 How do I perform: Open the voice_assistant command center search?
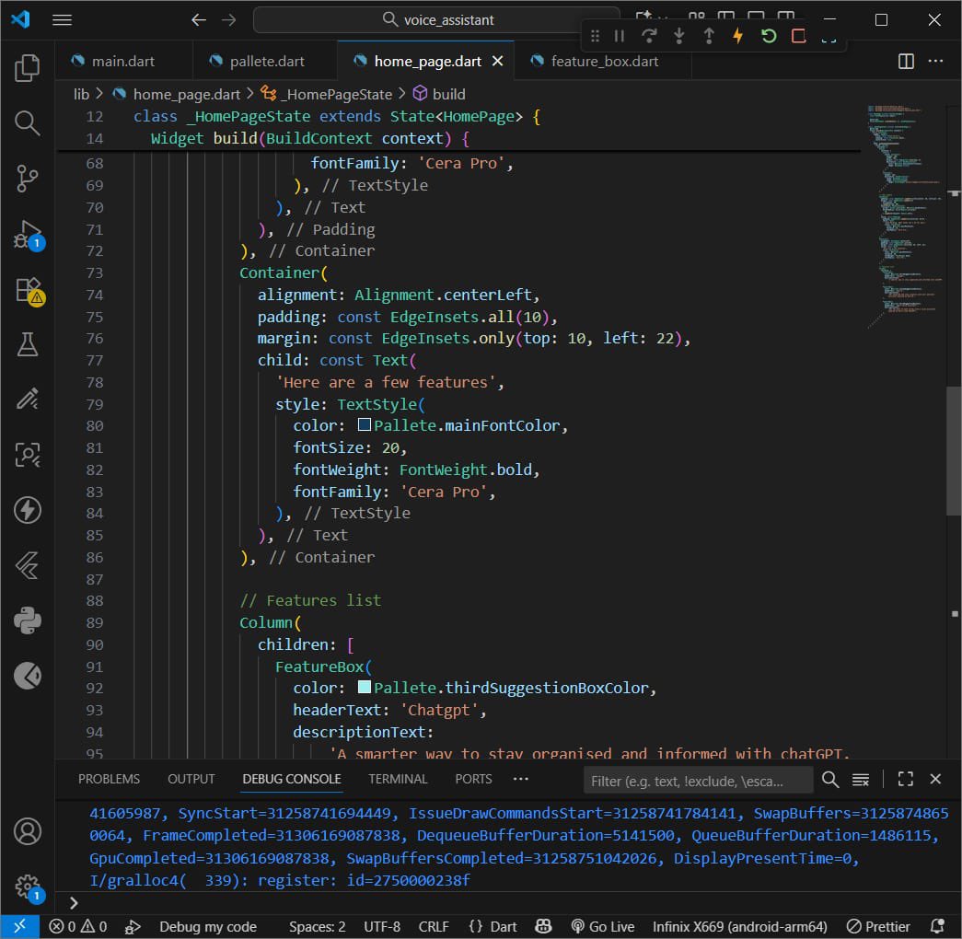pyautogui.click(x=437, y=19)
